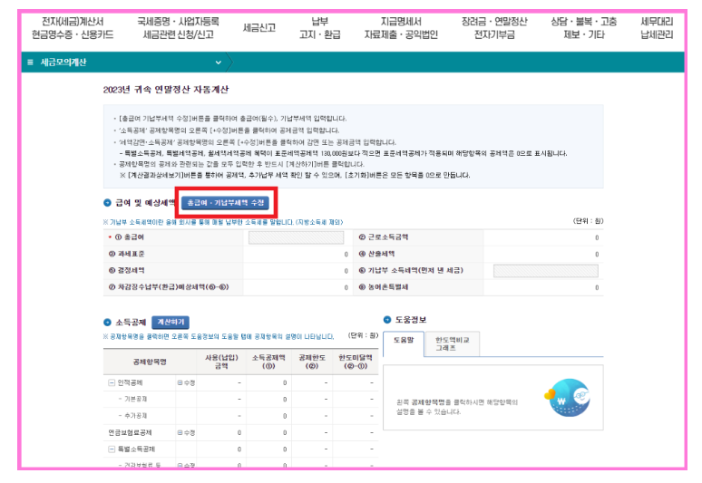Screen dimensions: 702x483
Task: Click the 수정 plus icon for 연금보험료공제
Action: [x=186, y=433]
